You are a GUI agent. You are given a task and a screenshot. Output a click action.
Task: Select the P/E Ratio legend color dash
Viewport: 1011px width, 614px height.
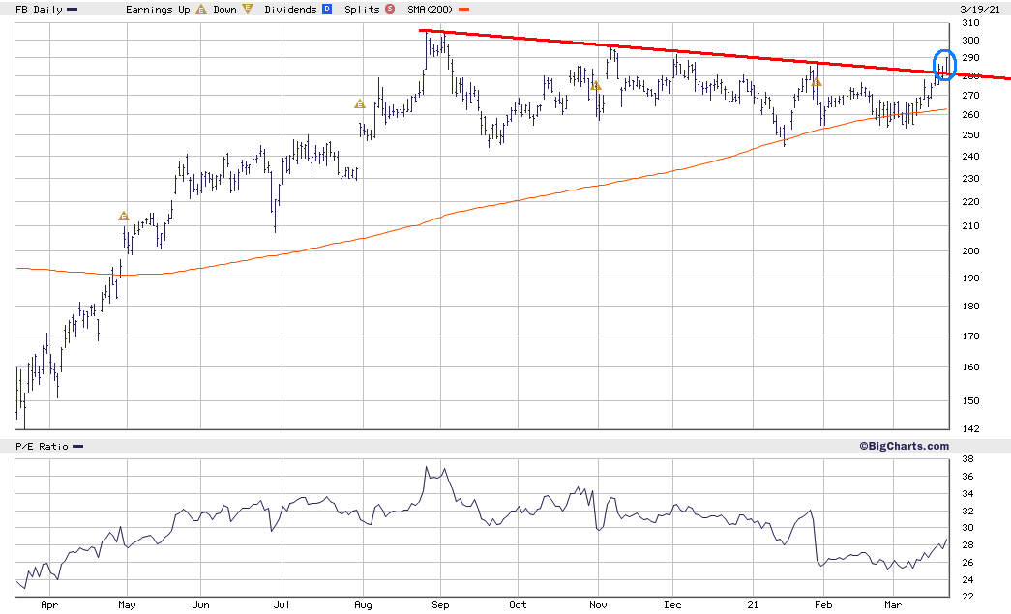(x=78, y=447)
